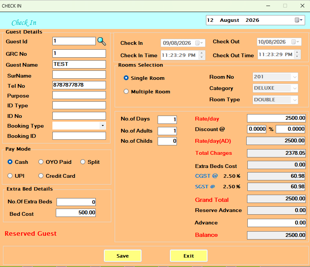Viewport: 310px width, 267px height.
Task: Click the No.of Childs field
Action: (167, 141)
